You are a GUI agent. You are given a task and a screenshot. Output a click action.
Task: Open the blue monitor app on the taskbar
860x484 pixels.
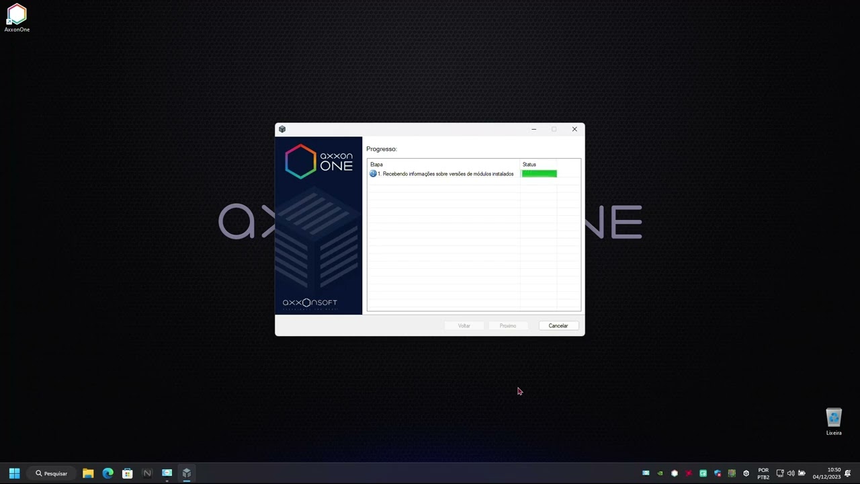[x=167, y=473]
